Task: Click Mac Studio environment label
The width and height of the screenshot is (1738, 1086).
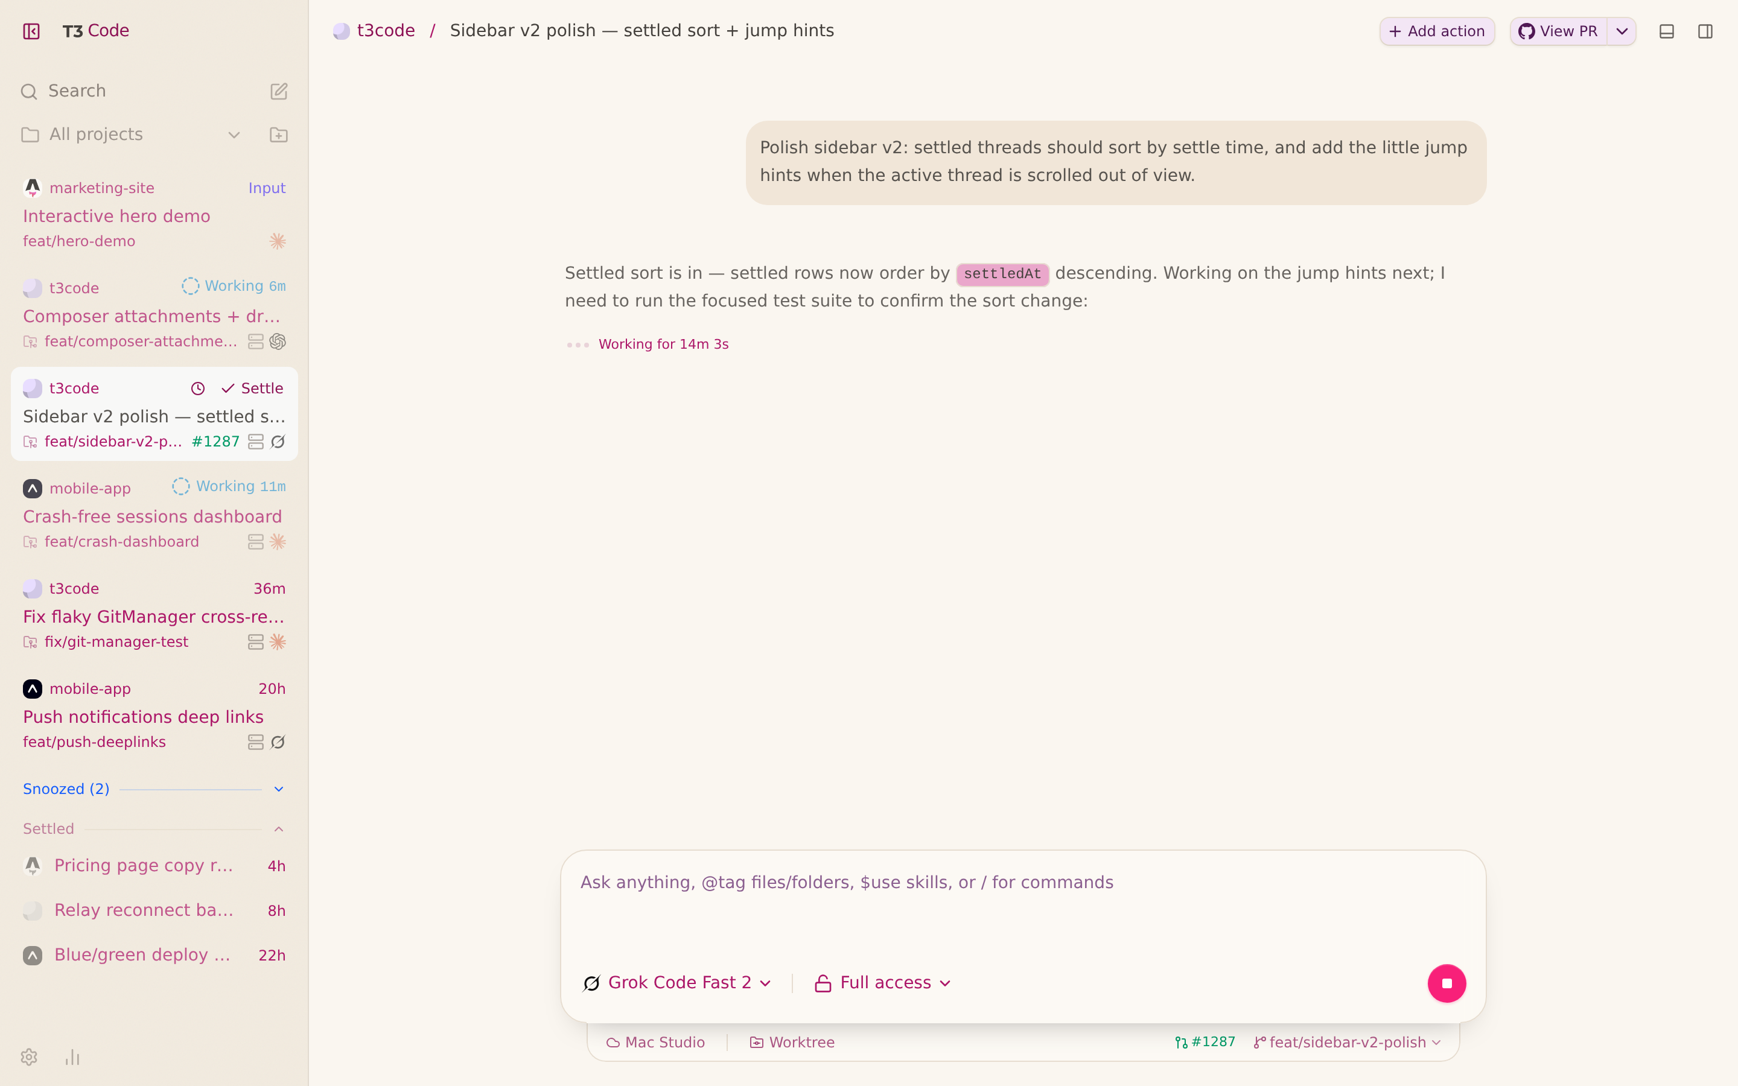Action: 656,1042
